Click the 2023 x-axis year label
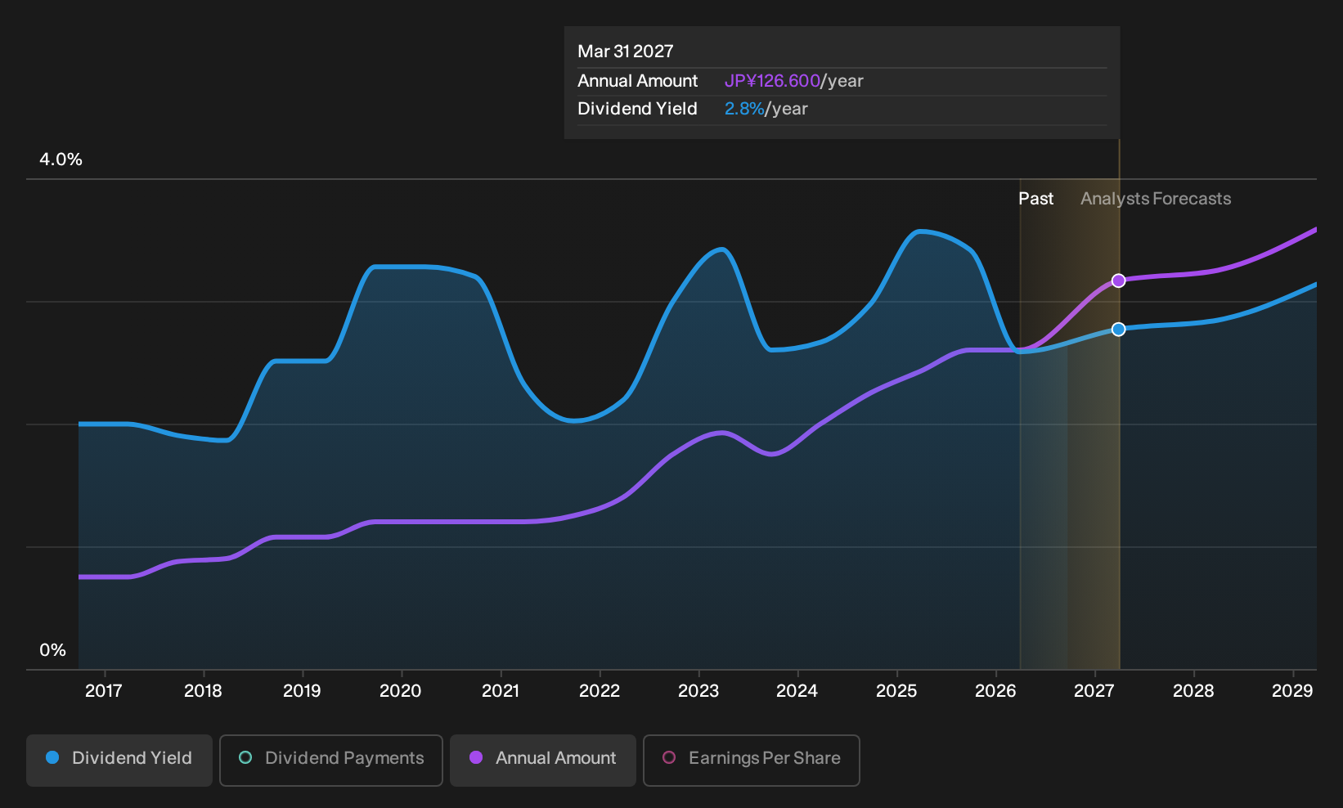Viewport: 1343px width, 808px height. [x=698, y=691]
